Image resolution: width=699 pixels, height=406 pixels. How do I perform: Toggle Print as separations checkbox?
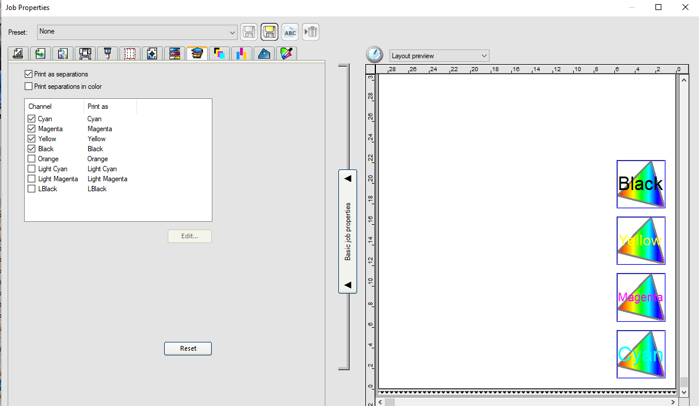click(28, 74)
